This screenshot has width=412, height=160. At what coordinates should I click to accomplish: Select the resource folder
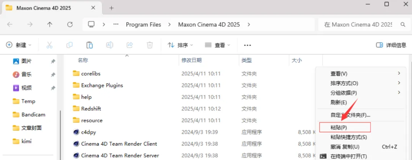coord(92,120)
